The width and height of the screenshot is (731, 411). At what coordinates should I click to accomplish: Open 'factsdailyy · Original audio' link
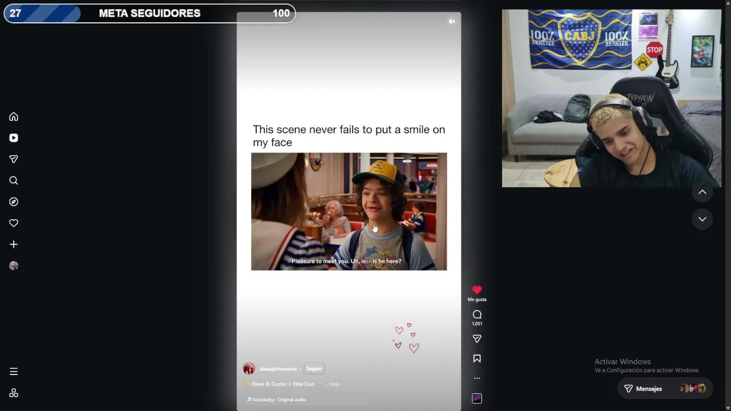coord(276,400)
